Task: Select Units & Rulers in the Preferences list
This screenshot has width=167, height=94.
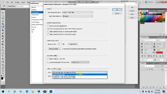Action: [35, 22]
